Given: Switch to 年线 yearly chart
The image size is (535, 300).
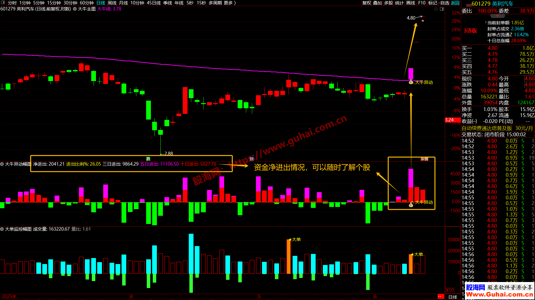Looking at the screenshot, I should [x=179, y=3].
